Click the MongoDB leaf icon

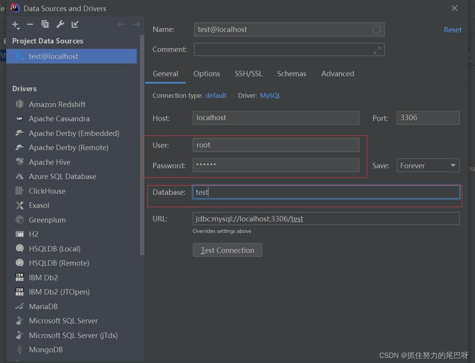(20, 350)
